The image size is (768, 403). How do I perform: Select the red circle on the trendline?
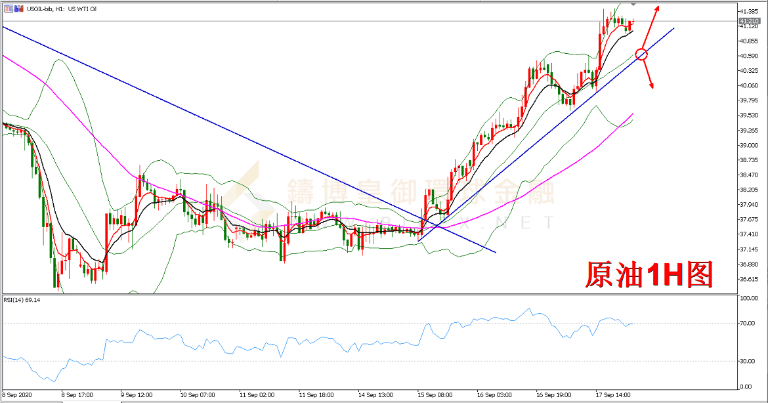pos(642,55)
